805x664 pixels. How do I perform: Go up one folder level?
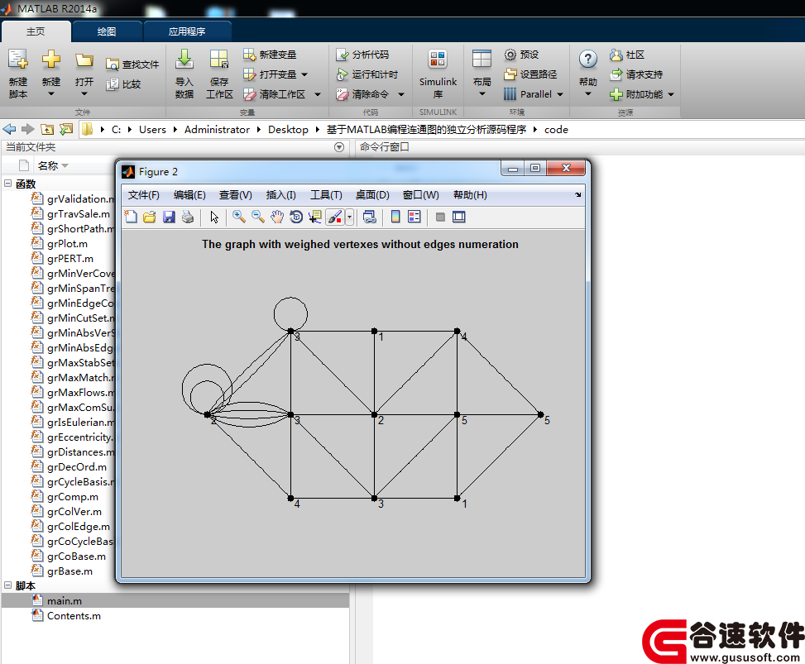[46, 129]
